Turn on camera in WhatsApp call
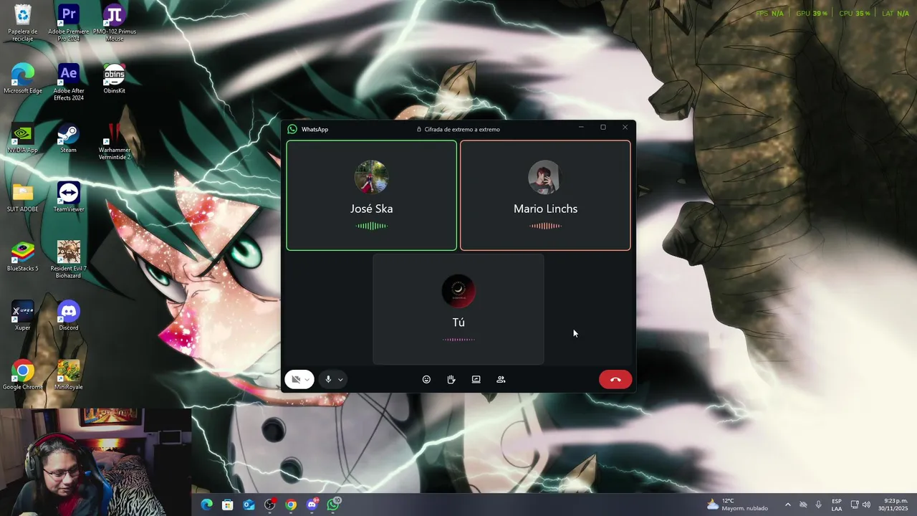 click(x=295, y=379)
